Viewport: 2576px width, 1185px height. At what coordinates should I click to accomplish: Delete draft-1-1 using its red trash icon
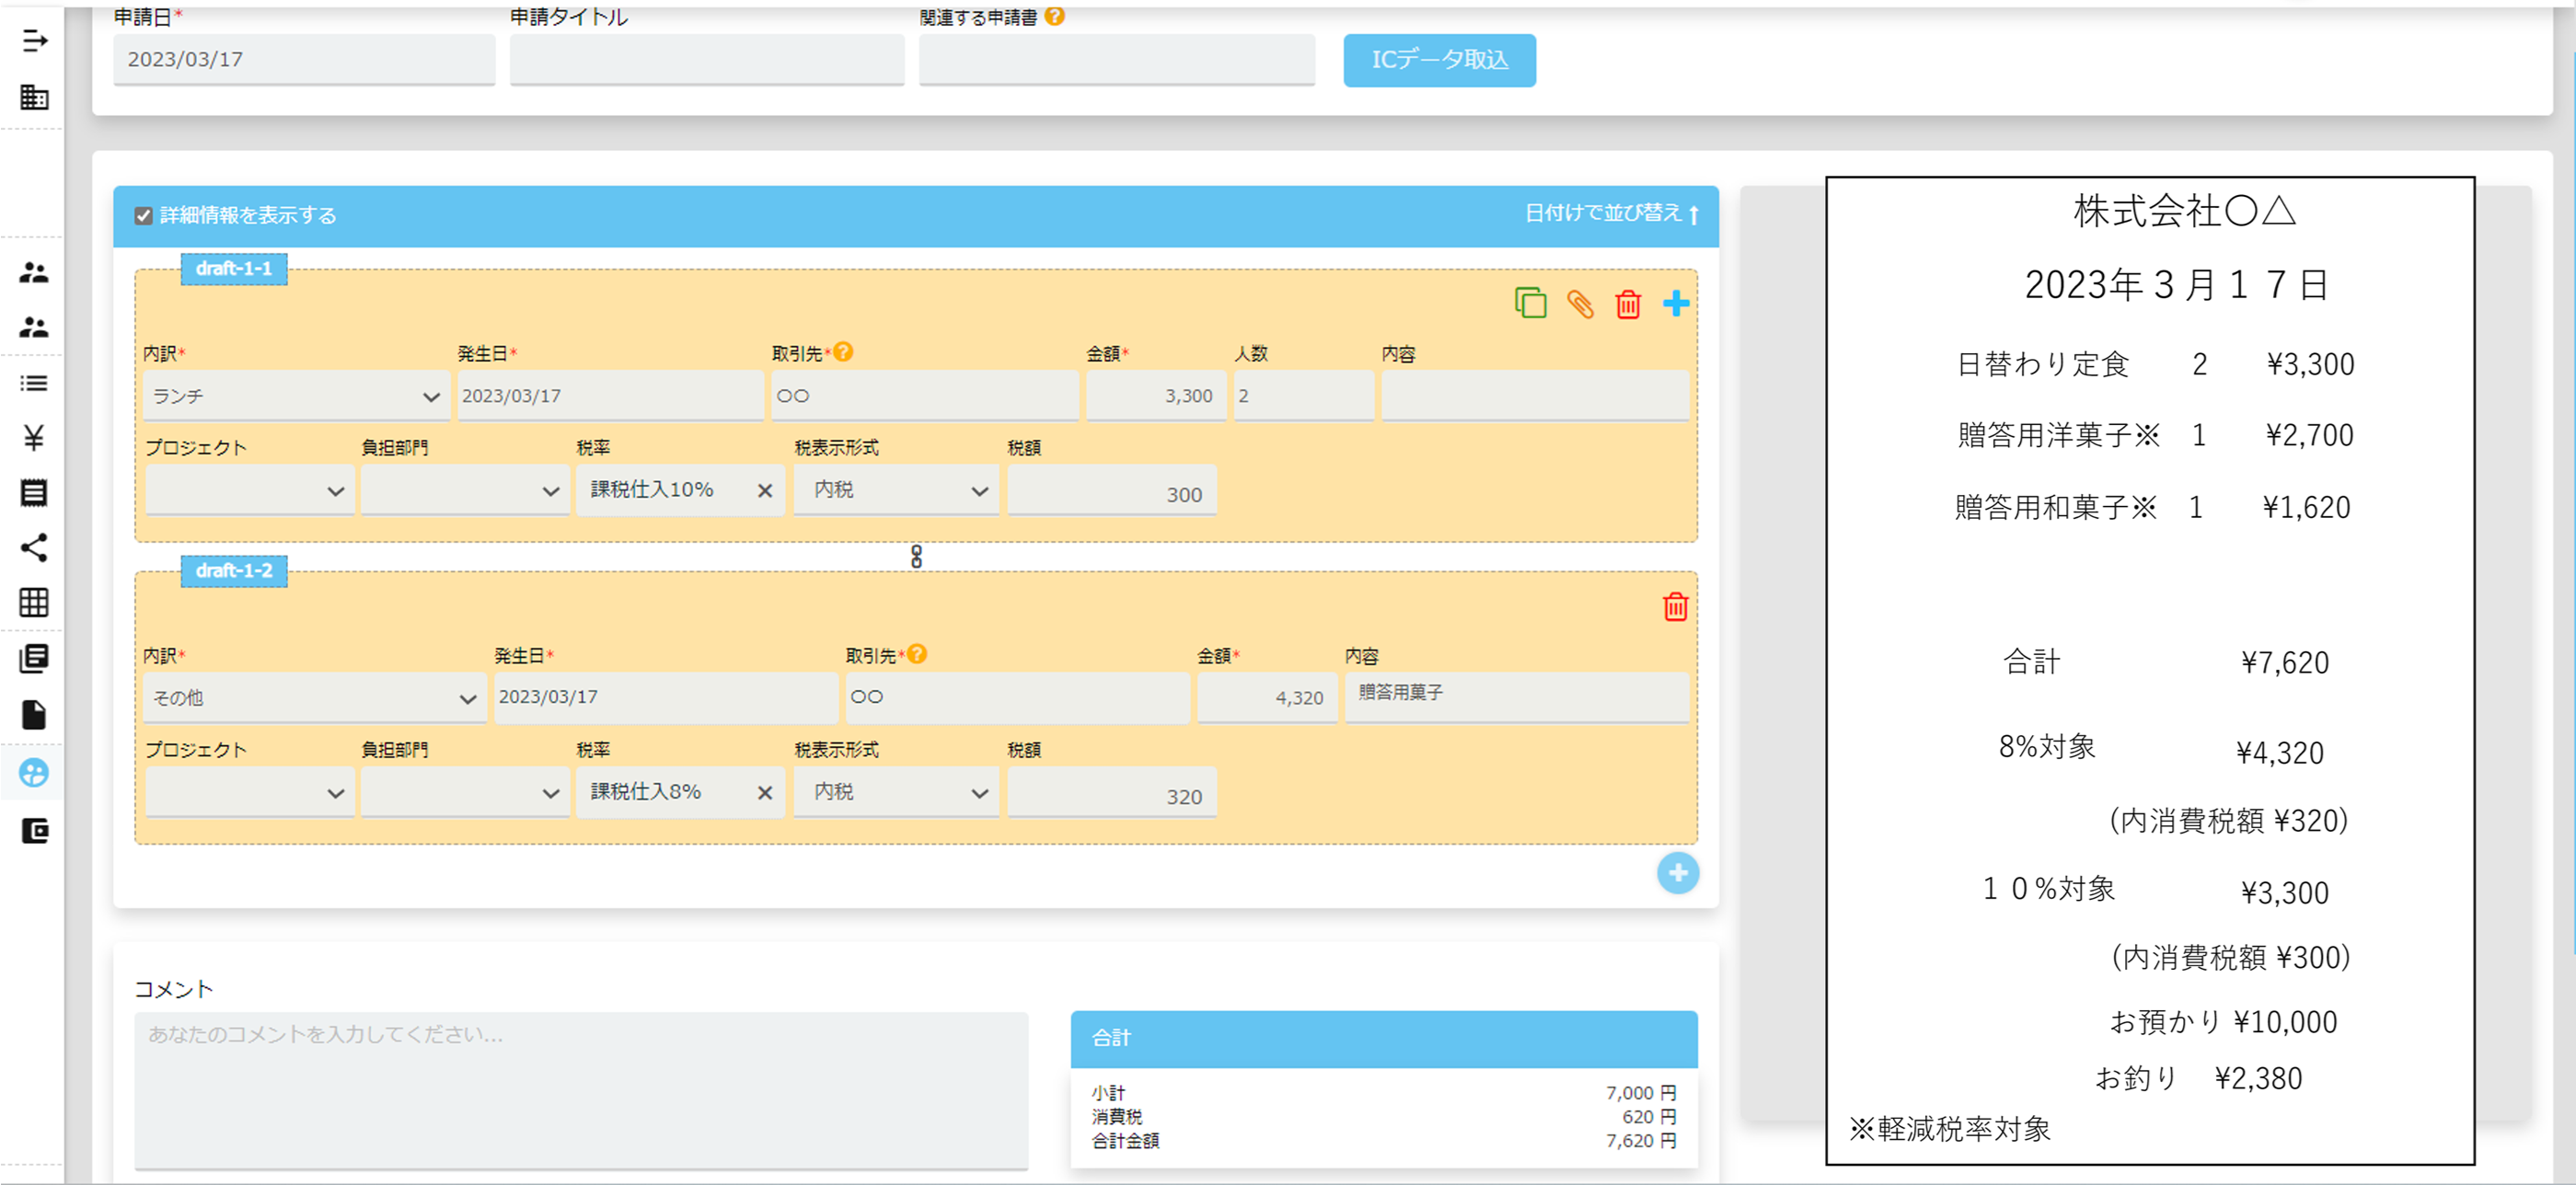(1627, 304)
